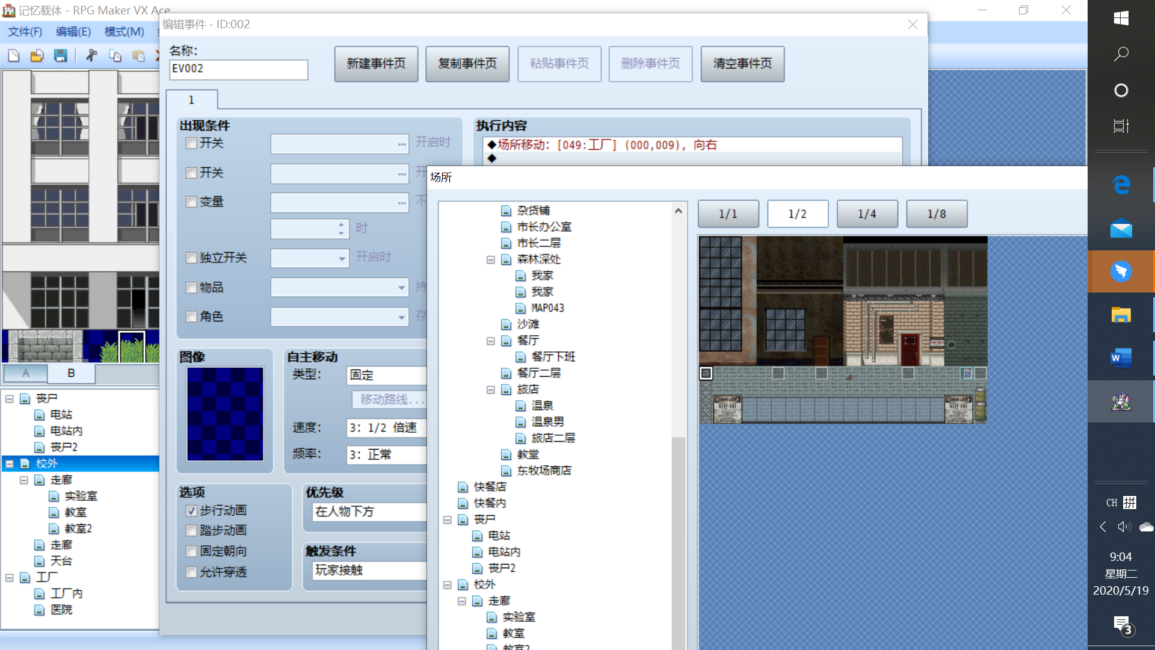1155x650 pixels.
Task: Enable the first 开关 condition checkbox
Action: pyautogui.click(x=191, y=143)
